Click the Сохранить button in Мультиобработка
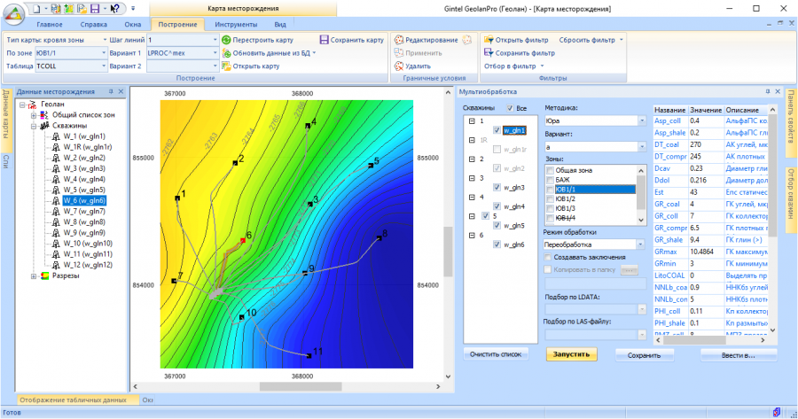The width and height of the screenshot is (798, 419). pyautogui.click(x=645, y=355)
